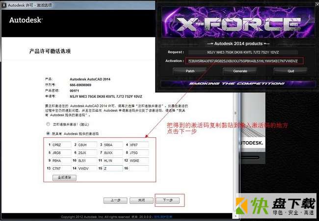
Task: Click the Generate button in X-Force window
Action: 240,71
